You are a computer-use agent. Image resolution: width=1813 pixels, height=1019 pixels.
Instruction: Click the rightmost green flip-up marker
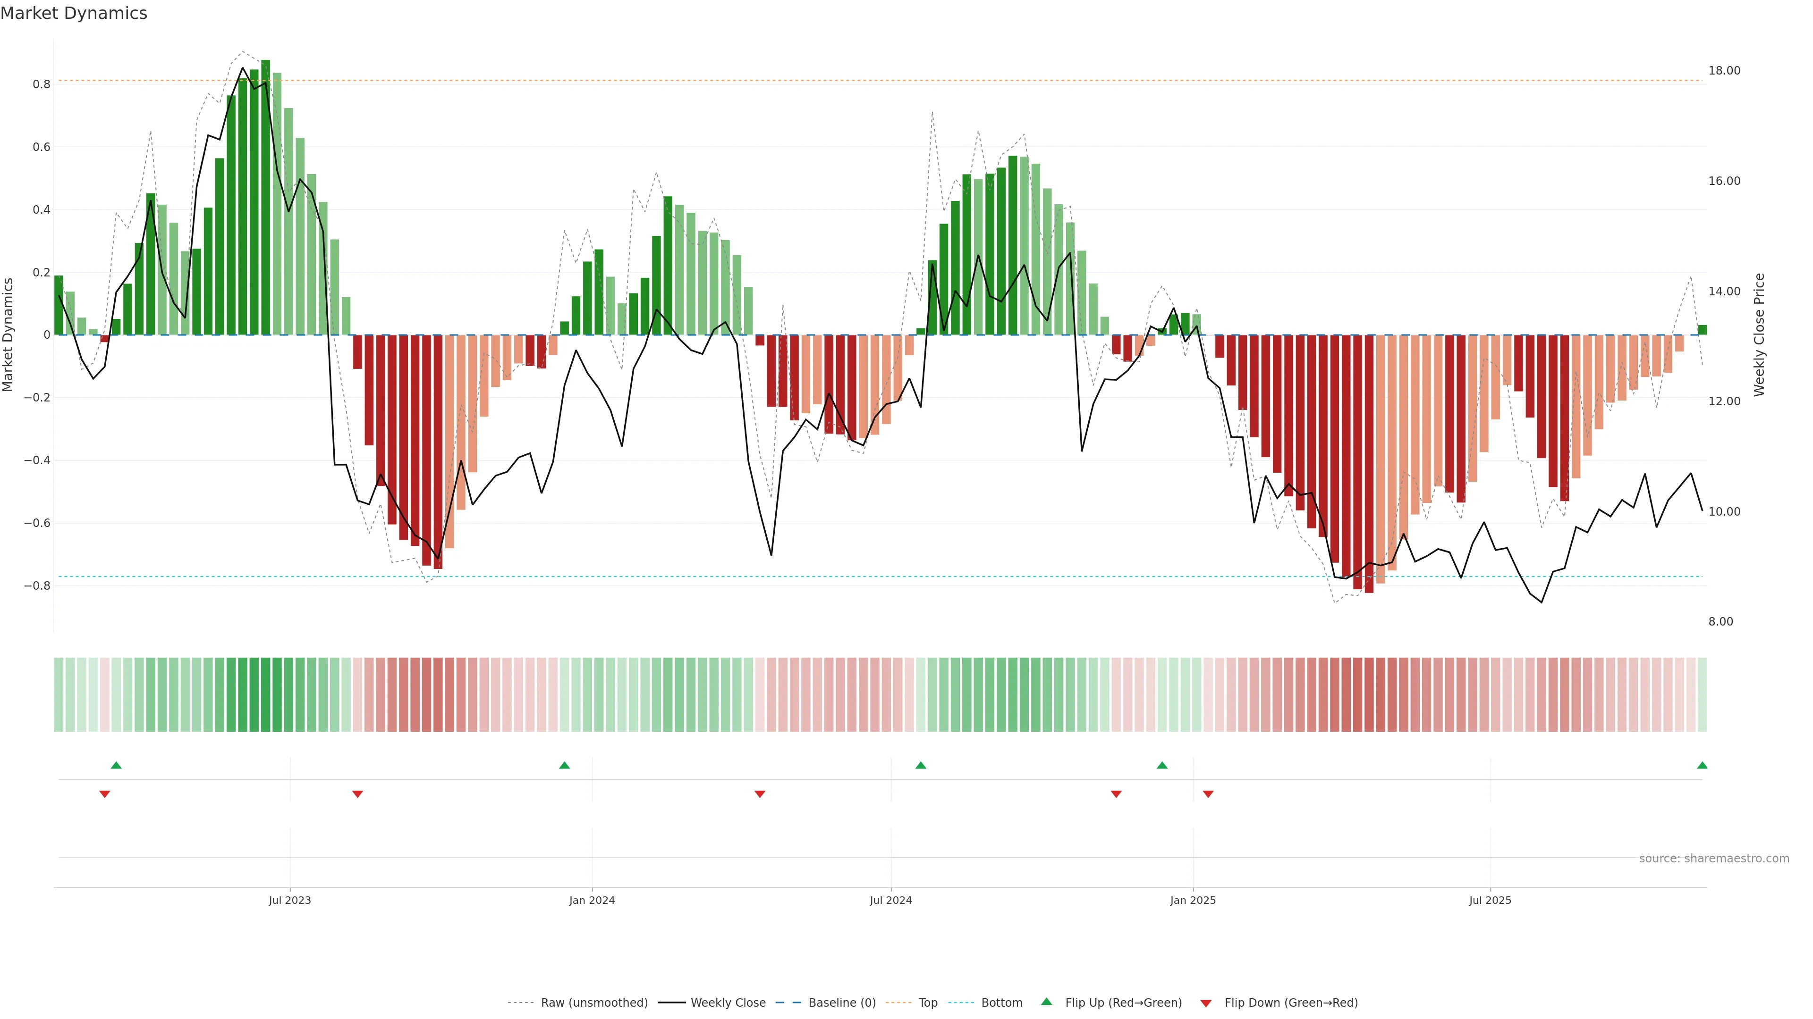point(1702,765)
